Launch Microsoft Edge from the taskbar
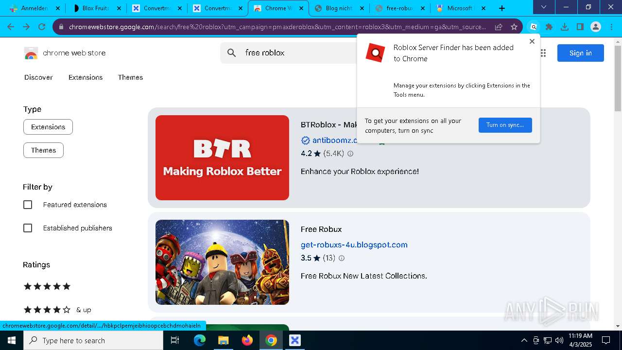Image resolution: width=622 pixels, height=350 pixels. pos(200,340)
